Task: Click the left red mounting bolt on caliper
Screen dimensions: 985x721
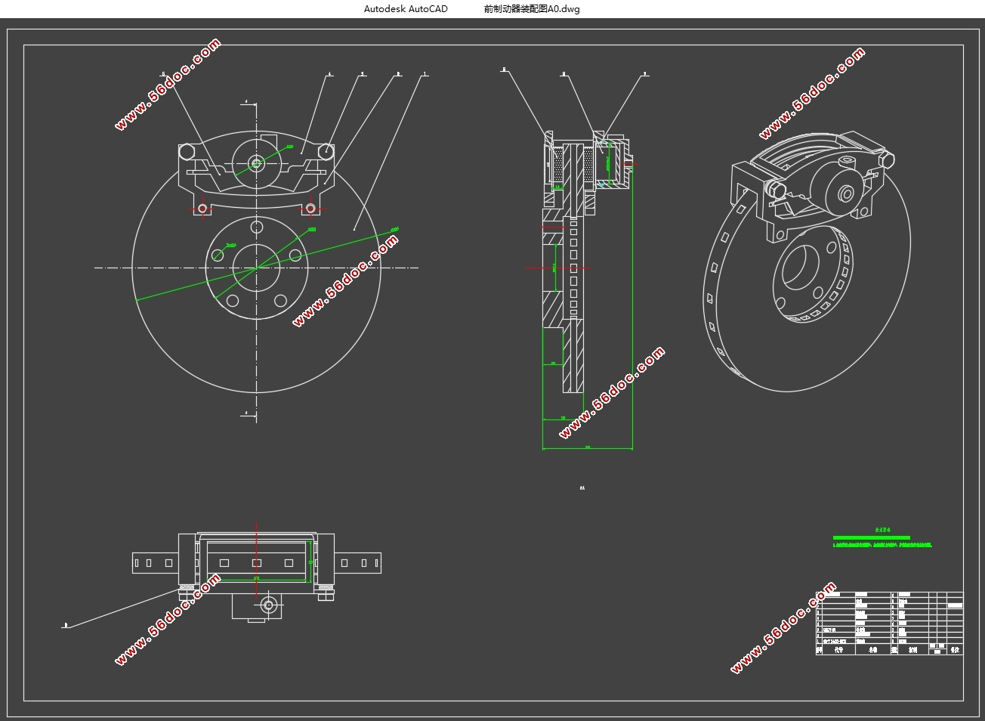Action: pyautogui.click(x=202, y=208)
